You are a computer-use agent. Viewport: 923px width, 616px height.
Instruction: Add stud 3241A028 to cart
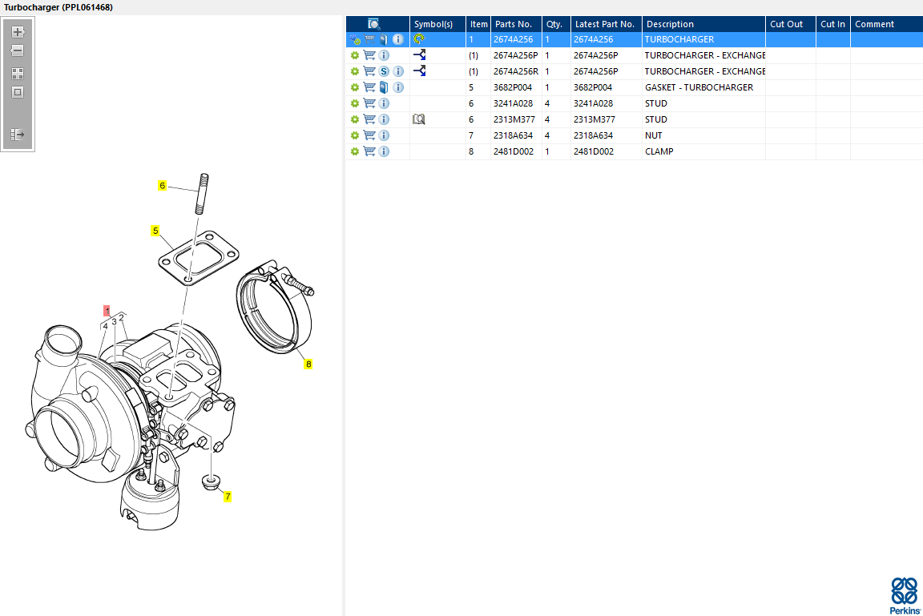(369, 103)
